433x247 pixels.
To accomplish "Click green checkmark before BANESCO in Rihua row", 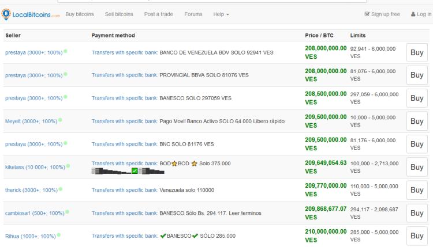I will tap(163, 236).
